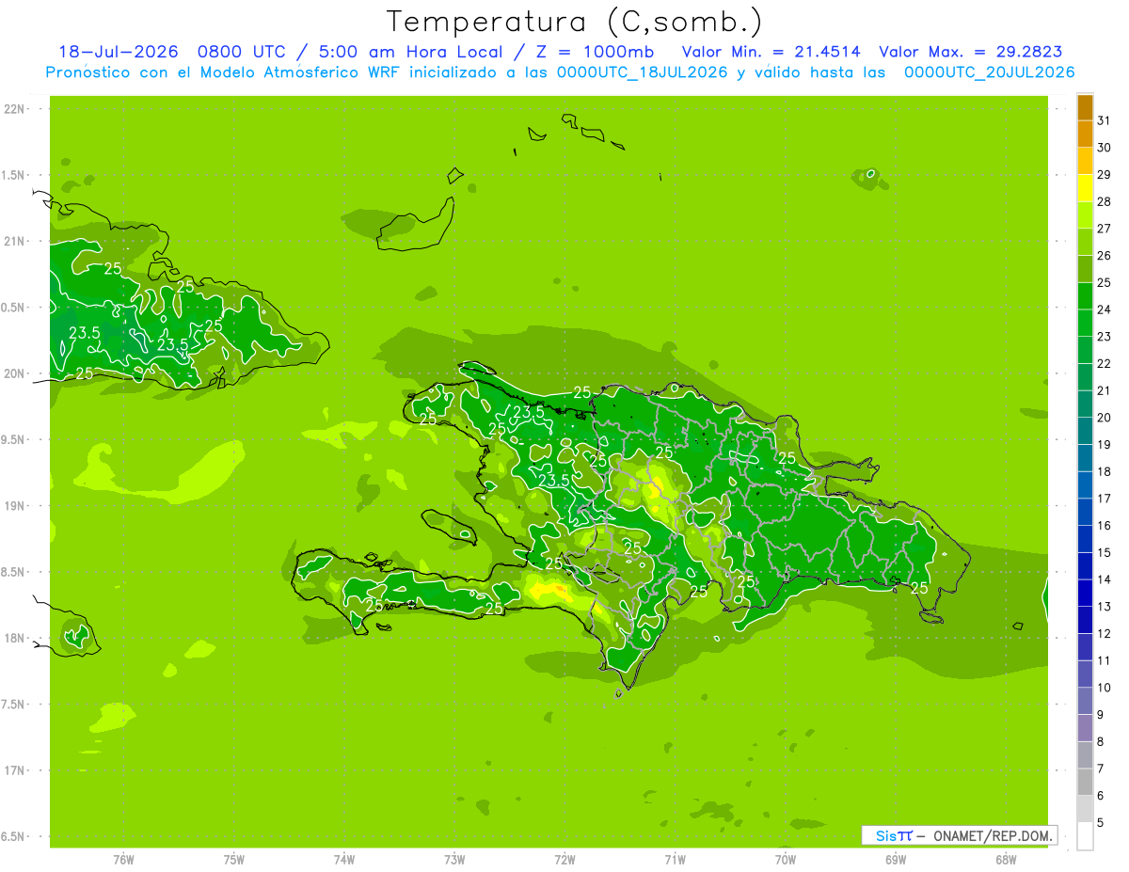Click the lime legend swatch between 27 and 28
The height and width of the screenshot is (872, 1129).
[1085, 215]
